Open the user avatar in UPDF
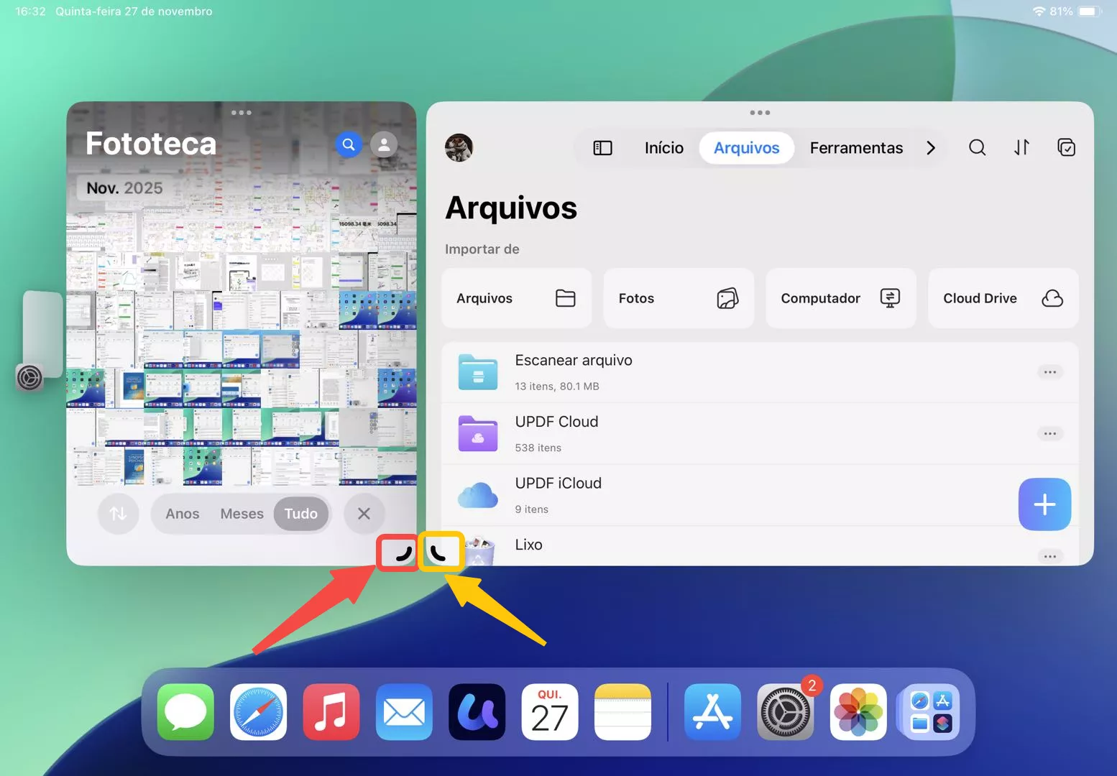 (x=459, y=147)
